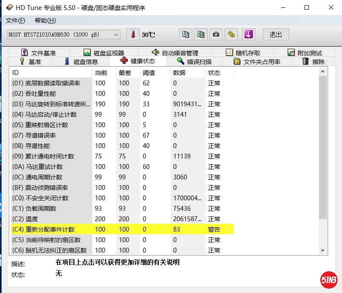Click the scrollbar down arrow in attribute list
The height and width of the screenshot is (293, 342).
(322, 250)
